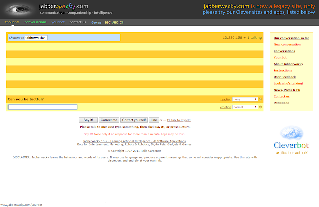Click the Correct me button

point(109,120)
